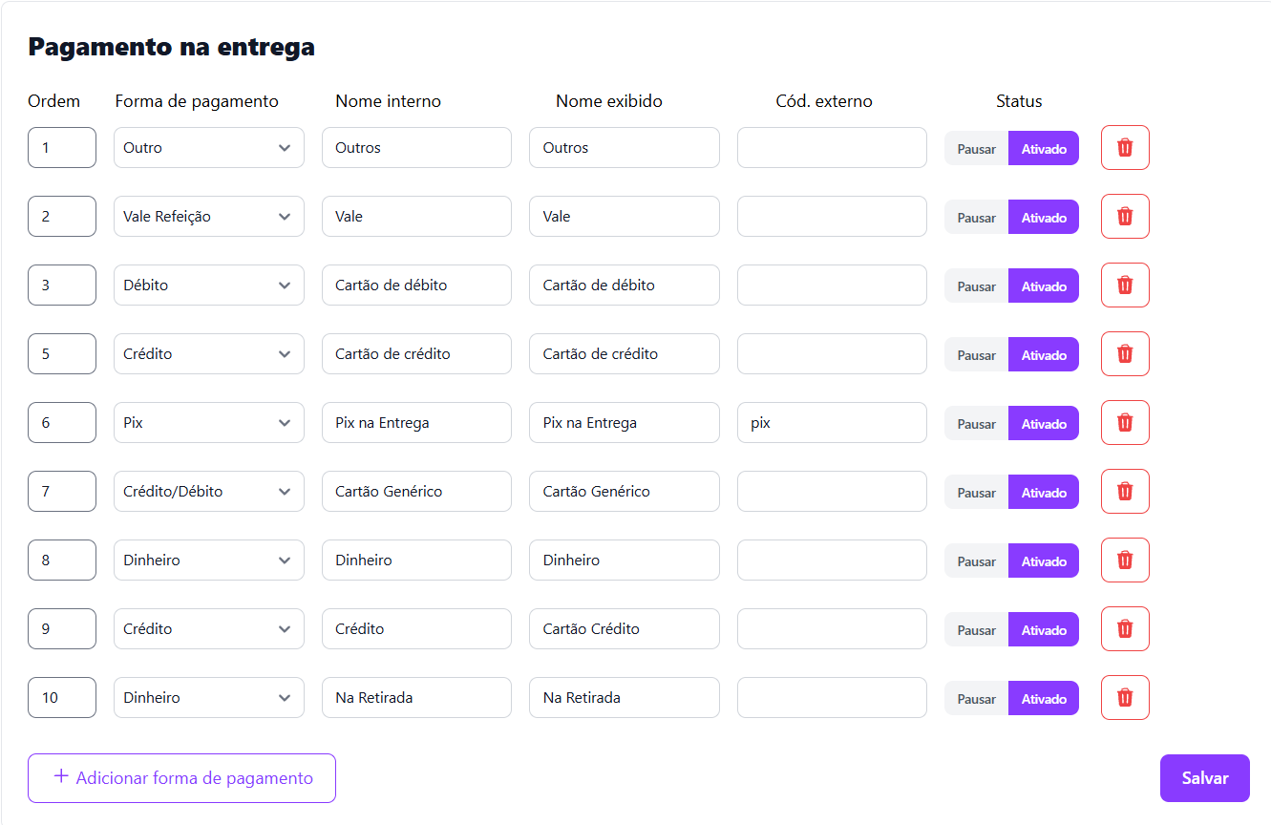Delete the Outros payment row
This screenshot has height=825, width=1271.
(1125, 148)
